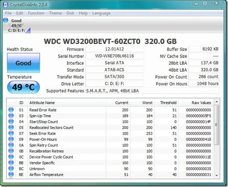Click status orb for Read Error Rate
The width and height of the screenshot is (228, 187).
coord(11,110)
